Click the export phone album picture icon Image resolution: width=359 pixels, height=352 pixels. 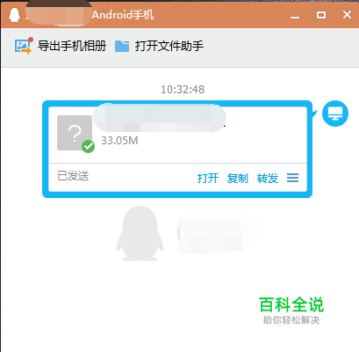click(x=24, y=46)
